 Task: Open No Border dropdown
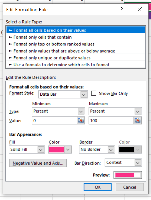[97, 149]
